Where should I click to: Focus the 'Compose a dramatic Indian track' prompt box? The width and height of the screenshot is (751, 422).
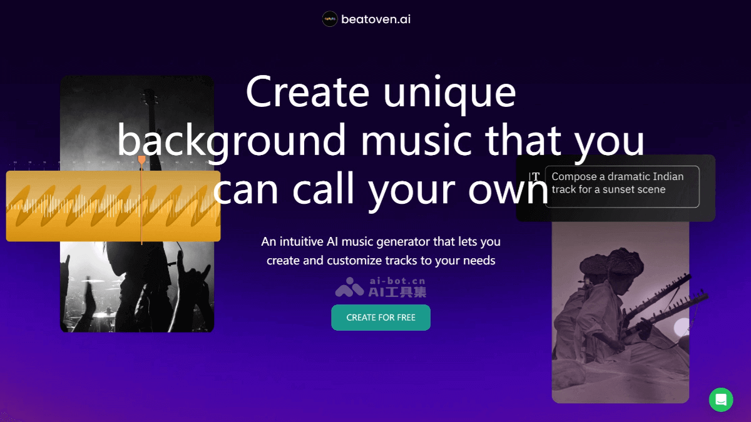click(622, 186)
